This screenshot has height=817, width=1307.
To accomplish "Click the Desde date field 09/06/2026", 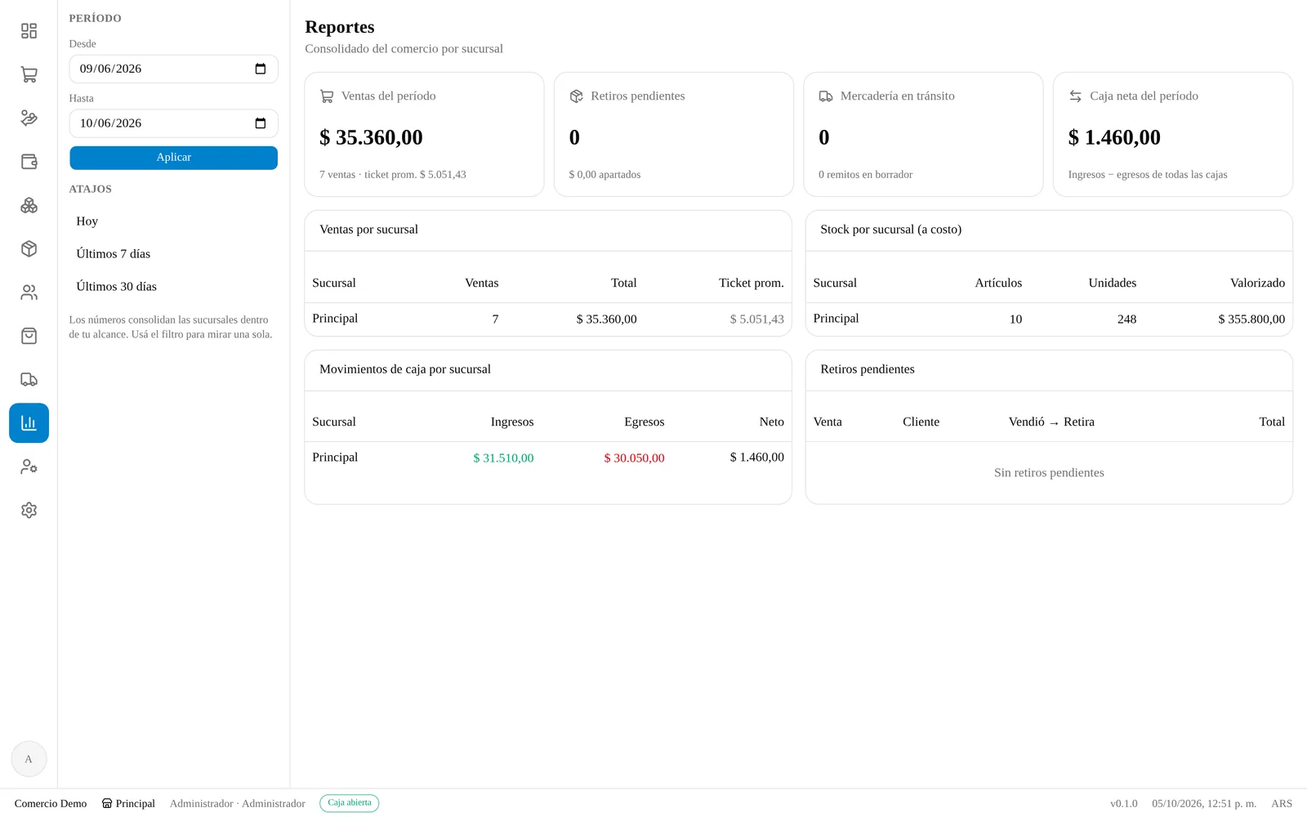I will pyautogui.click(x=173, y=69).
